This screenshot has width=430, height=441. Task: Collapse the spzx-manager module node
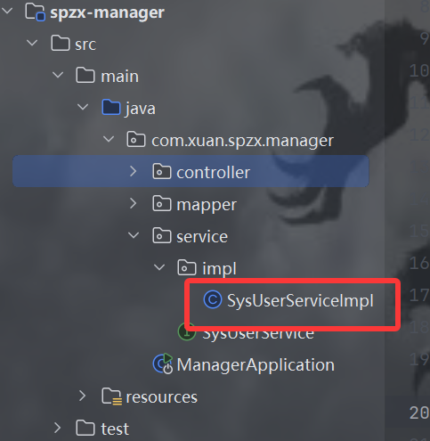coord(7,11)
